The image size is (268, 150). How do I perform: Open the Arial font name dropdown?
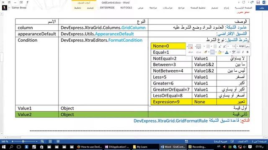pyautogui.click(x=237, y=46)
